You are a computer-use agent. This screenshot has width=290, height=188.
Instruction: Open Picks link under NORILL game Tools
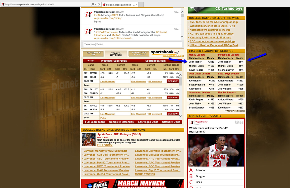coord(103,118)
